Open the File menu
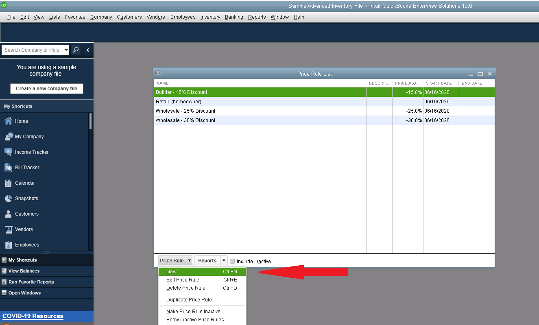Screen dimensions: 539x325 point(11,17)
